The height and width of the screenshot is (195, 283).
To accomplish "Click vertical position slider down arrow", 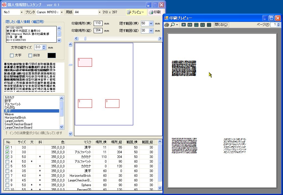I will coord(70,134).
